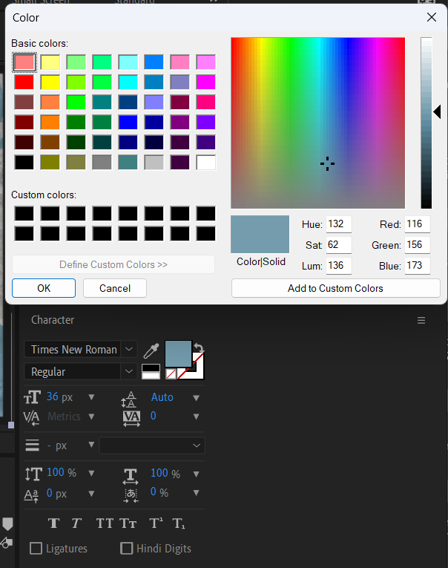448x568 pixels.
Task: Click Define Custom Colors button
Action: (x=113, y=265)
